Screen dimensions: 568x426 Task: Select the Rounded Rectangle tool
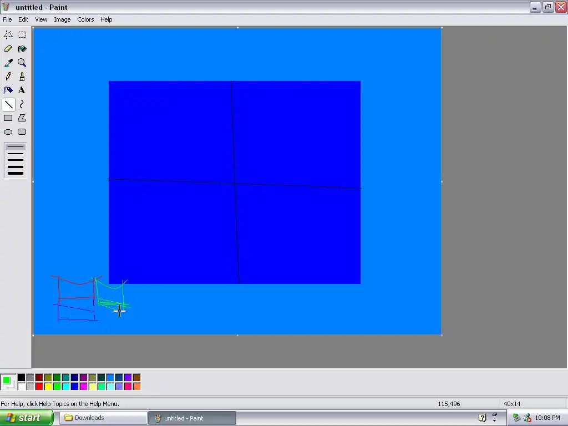pos(22,132)
